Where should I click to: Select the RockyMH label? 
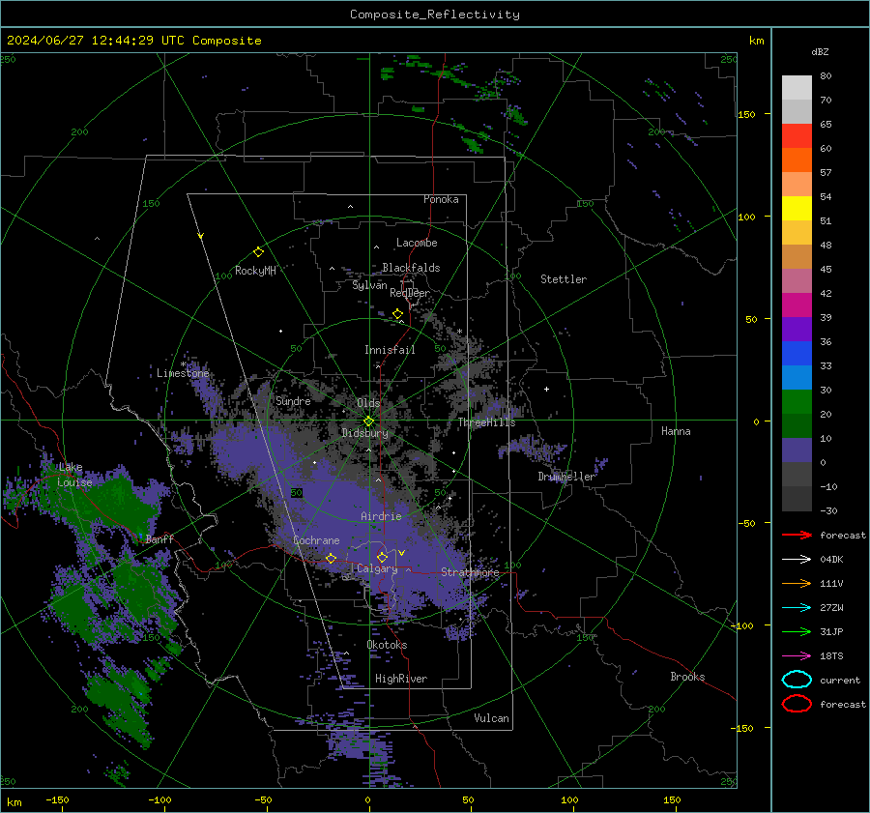point(255,271)
